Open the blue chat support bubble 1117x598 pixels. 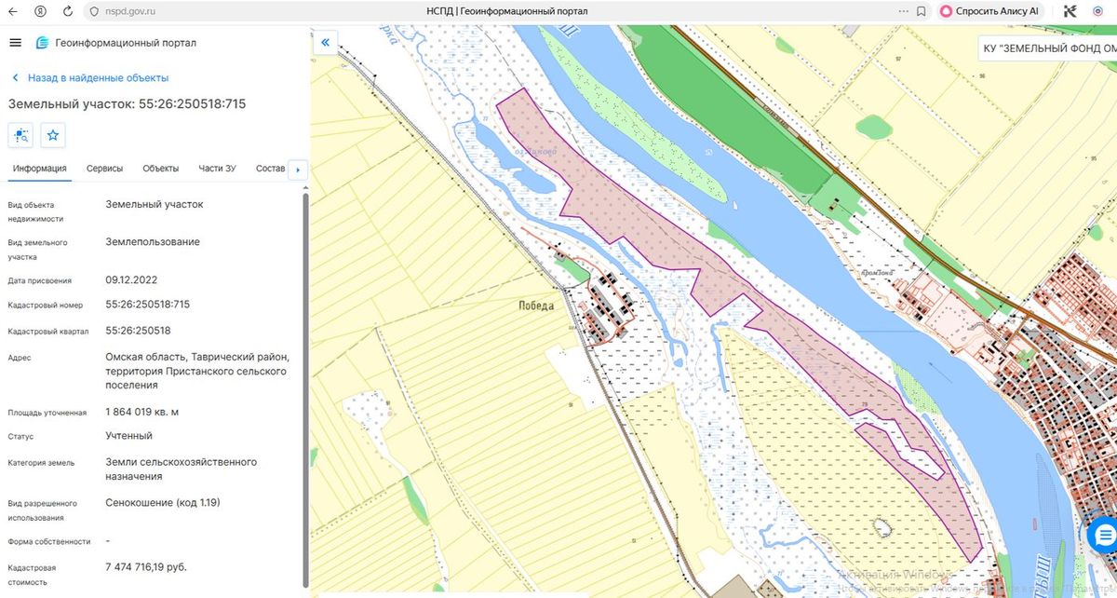coord(1103,535)
